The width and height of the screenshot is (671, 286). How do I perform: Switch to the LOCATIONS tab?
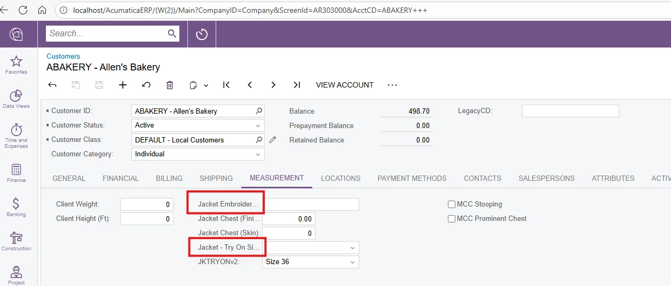[341, 178]
